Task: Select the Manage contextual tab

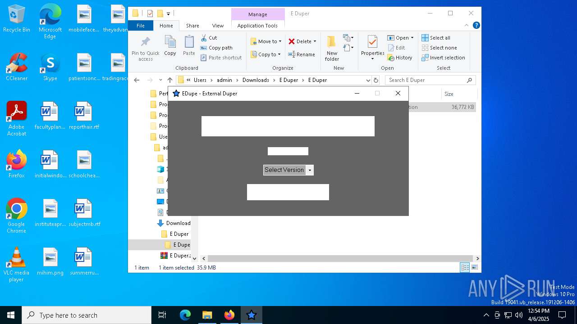Action: tap(258, 14)
